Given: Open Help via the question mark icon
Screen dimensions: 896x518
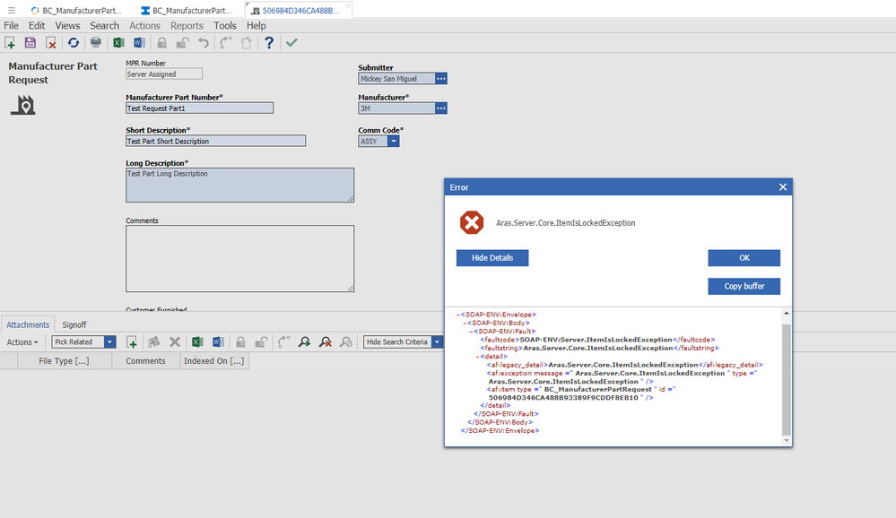Looking at the screenshot, I should [268, 43].
